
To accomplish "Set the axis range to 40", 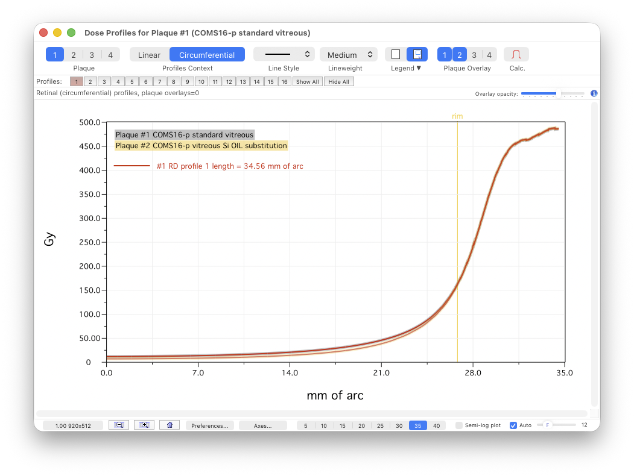I will (436, 425).
